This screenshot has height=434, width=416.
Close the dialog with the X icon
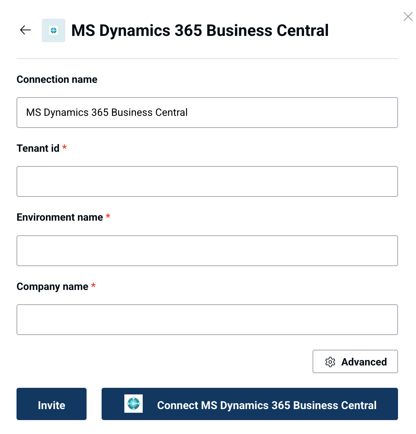point(408,16)
